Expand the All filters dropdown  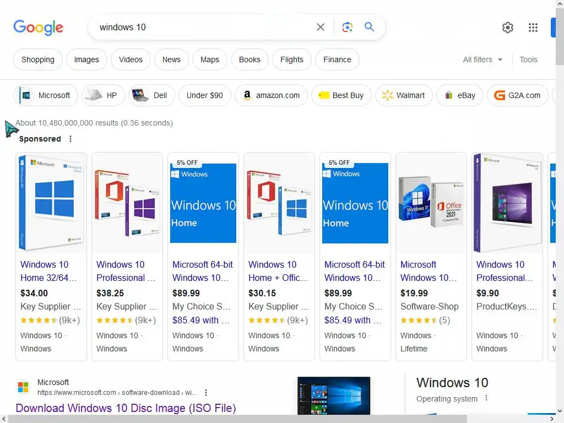coord(482,59)
